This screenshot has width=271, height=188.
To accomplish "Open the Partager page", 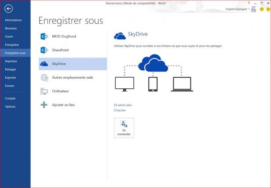I will [x=11, y=69].
